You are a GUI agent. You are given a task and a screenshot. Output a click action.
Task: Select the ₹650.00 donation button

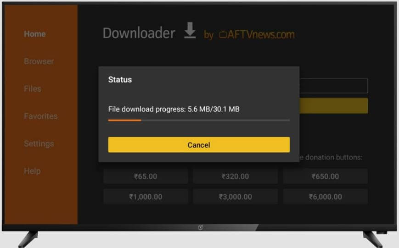[x=325, y=176]
